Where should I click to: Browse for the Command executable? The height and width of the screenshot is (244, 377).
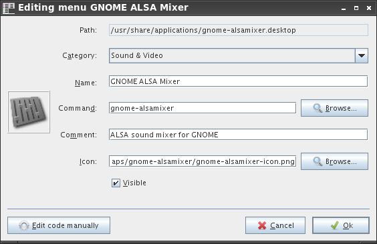334,108
